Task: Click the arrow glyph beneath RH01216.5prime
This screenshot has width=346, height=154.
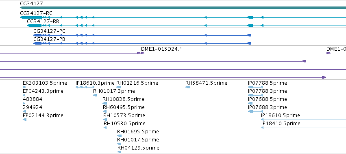Action: click(119, 87)
